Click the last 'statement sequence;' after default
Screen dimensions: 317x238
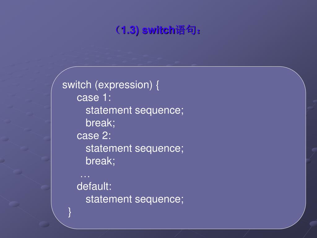point(135,199)
